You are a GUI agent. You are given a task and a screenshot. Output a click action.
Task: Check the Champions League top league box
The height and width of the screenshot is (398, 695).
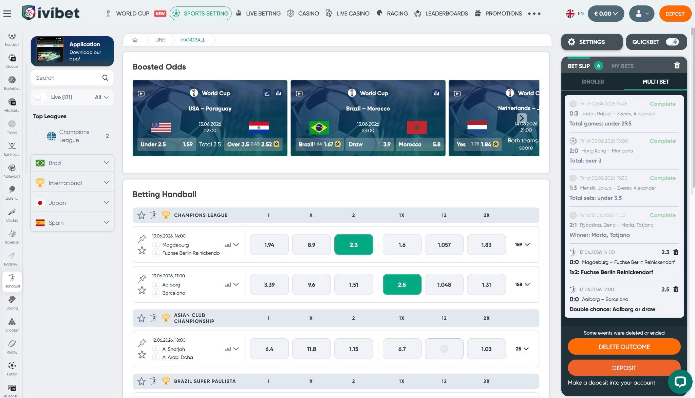pos(39,136)
